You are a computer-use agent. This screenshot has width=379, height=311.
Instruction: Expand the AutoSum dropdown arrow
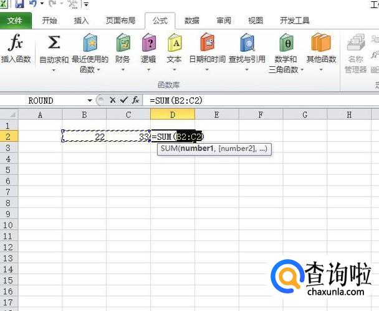pos(54,70)
